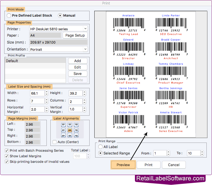Select middle-right label alignment icon

76,130
